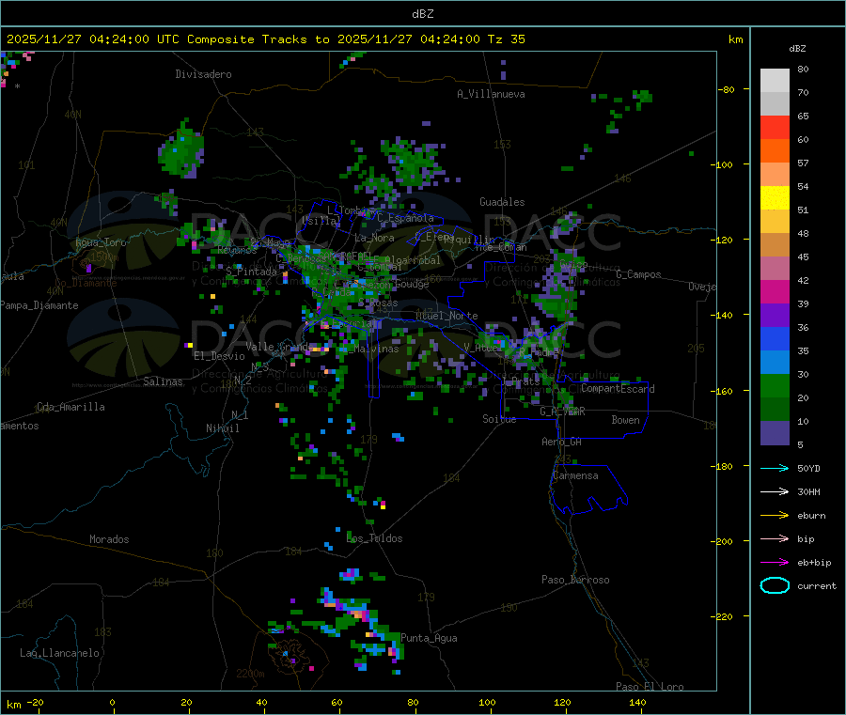This screenshot has width=846, height=715.
Task: Click the cyan 'current' ellipse legend symbol
Action: 775,585
